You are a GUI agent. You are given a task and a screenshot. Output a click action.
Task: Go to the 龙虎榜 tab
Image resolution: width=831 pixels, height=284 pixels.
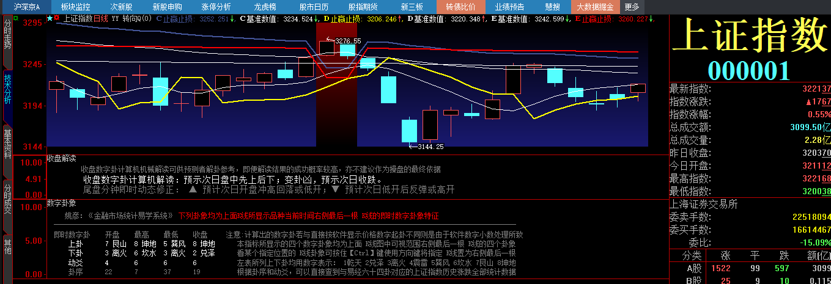click(x=265, y=7)
